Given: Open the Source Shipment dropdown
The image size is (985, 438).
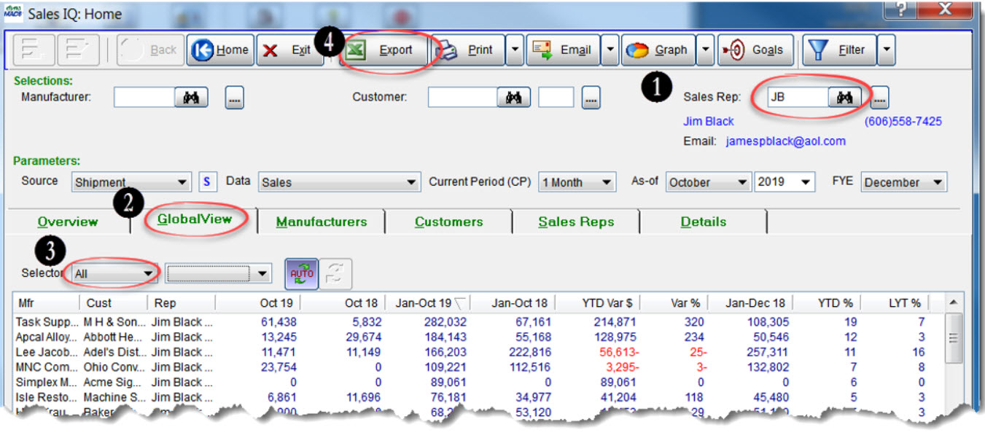Looking at the screenshot, I should [x=131, y=182].
